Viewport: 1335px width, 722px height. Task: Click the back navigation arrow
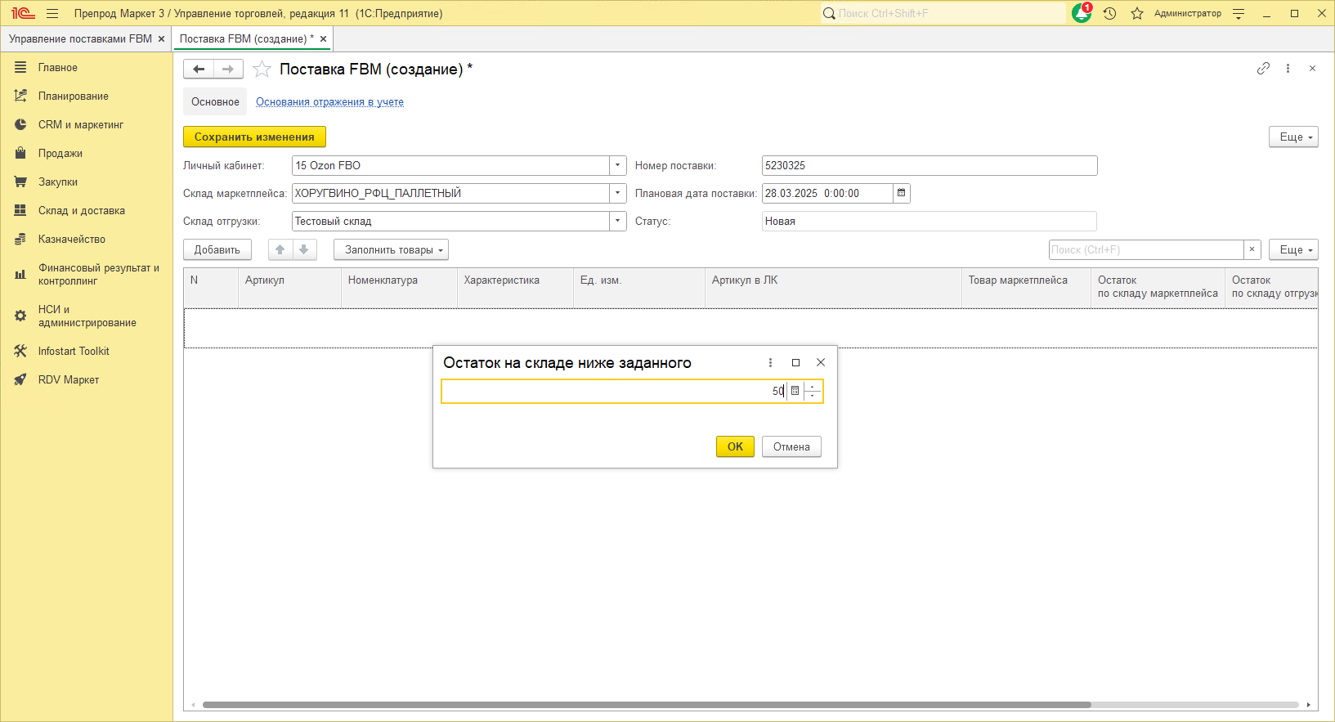[199, 70]
